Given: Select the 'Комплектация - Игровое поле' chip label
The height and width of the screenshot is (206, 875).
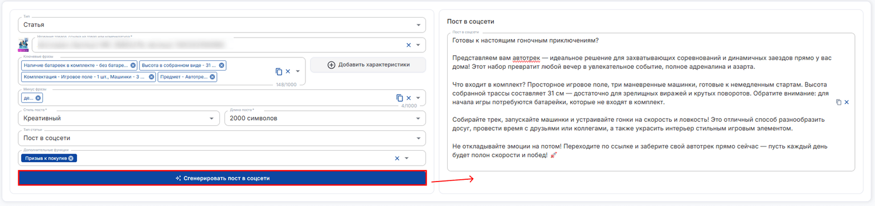Looking at the screenshot, I should click(x=84, y=77).
